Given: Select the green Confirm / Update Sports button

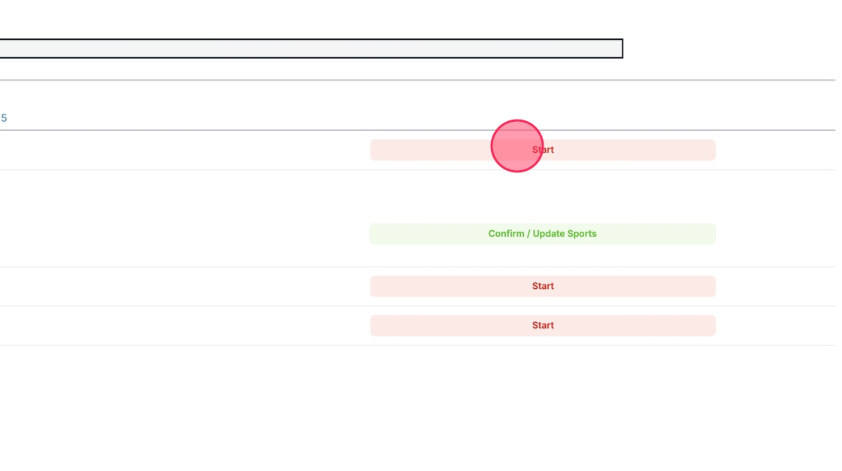Looking at the screenshot, I should coord(542,234).
